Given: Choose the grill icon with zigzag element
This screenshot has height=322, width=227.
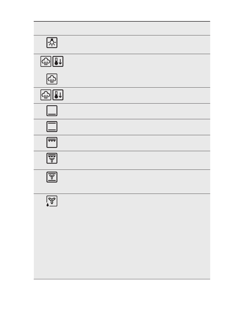Looking at the screenshot, I should 52,143.
